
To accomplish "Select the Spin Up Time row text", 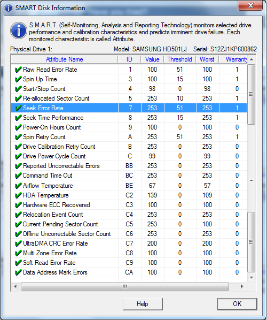I will pos(40,79).
